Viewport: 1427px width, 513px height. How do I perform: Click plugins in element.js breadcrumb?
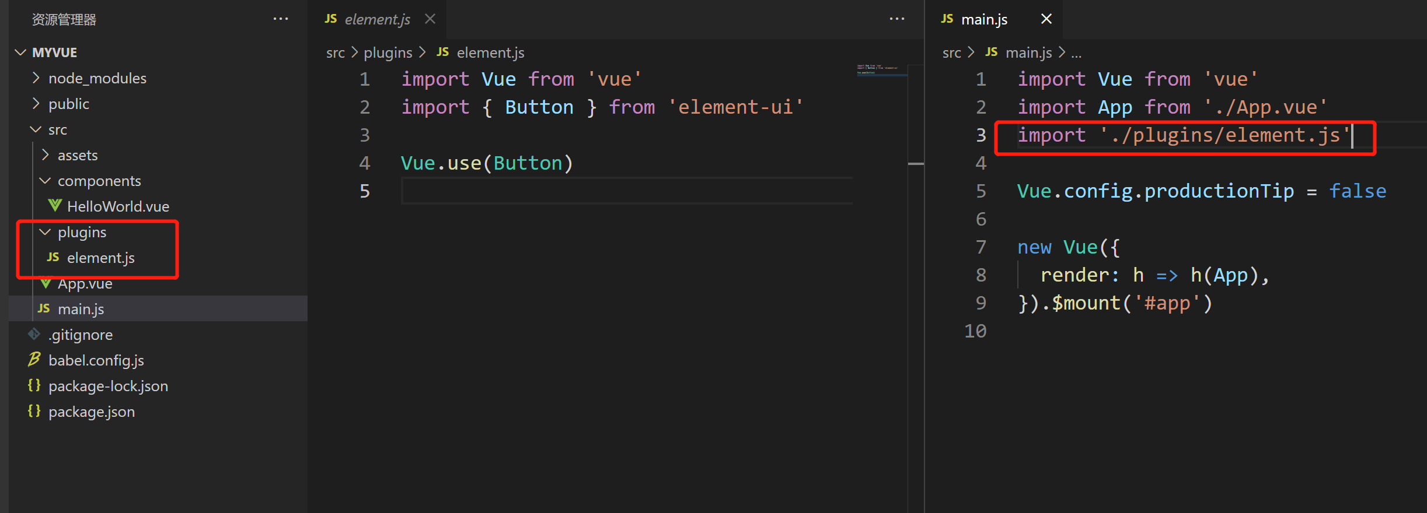click(x=388, y=52)
